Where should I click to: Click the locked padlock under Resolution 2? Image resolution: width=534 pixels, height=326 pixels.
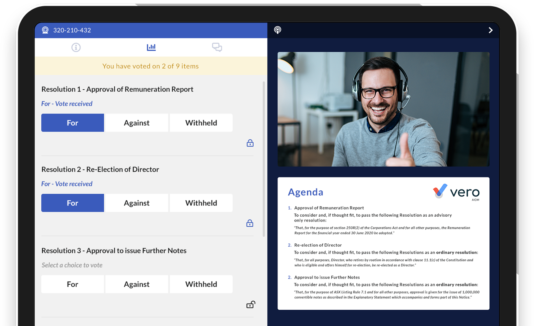pyautogui.click(x=250, y=223)
